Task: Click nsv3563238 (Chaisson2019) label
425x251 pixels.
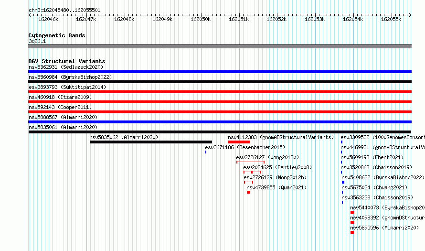Action: click(x=377, y=197)
